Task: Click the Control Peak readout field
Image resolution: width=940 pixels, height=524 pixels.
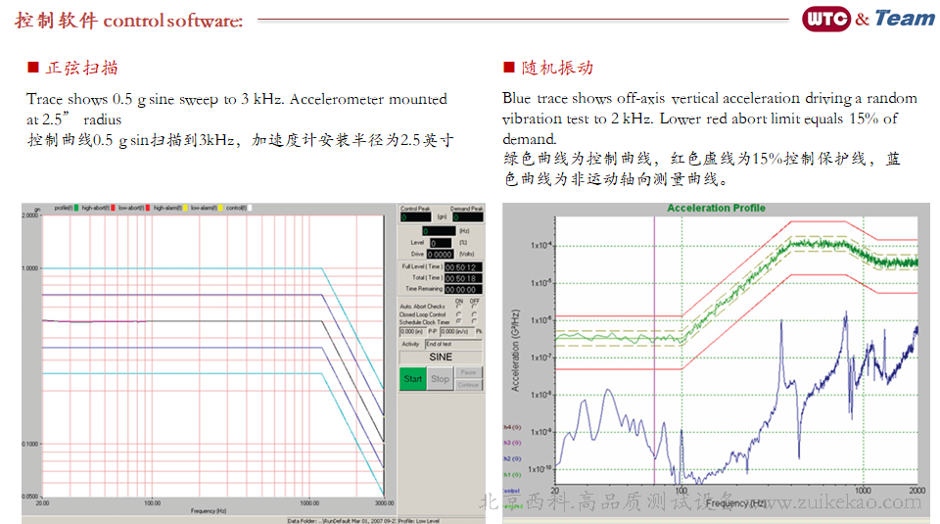Action: click(415, 217)
